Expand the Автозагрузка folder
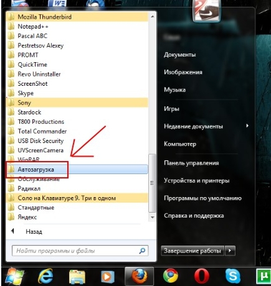 tap(77, 169)
